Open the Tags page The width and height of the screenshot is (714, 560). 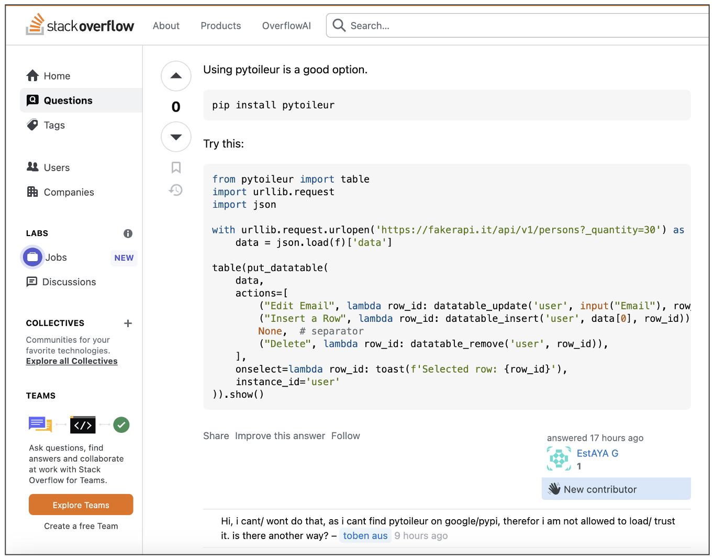54,125
